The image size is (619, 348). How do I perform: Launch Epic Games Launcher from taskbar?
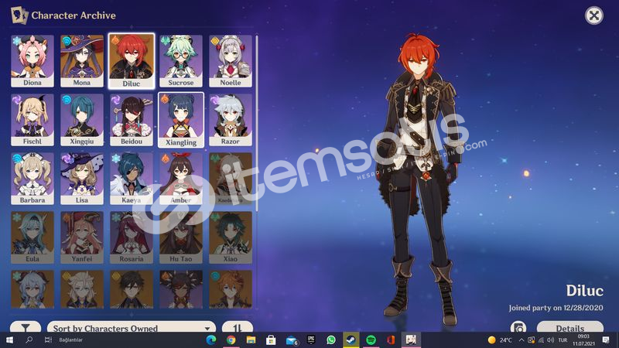(311, 340)
